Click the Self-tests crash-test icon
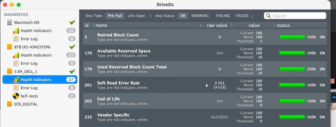336x127 pixels. (x=16, y=96)
